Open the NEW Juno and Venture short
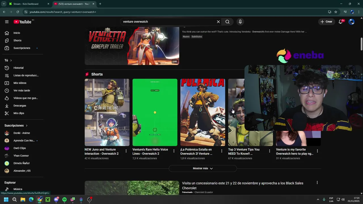Screen dimensions: 363x204 click(107, 112)
